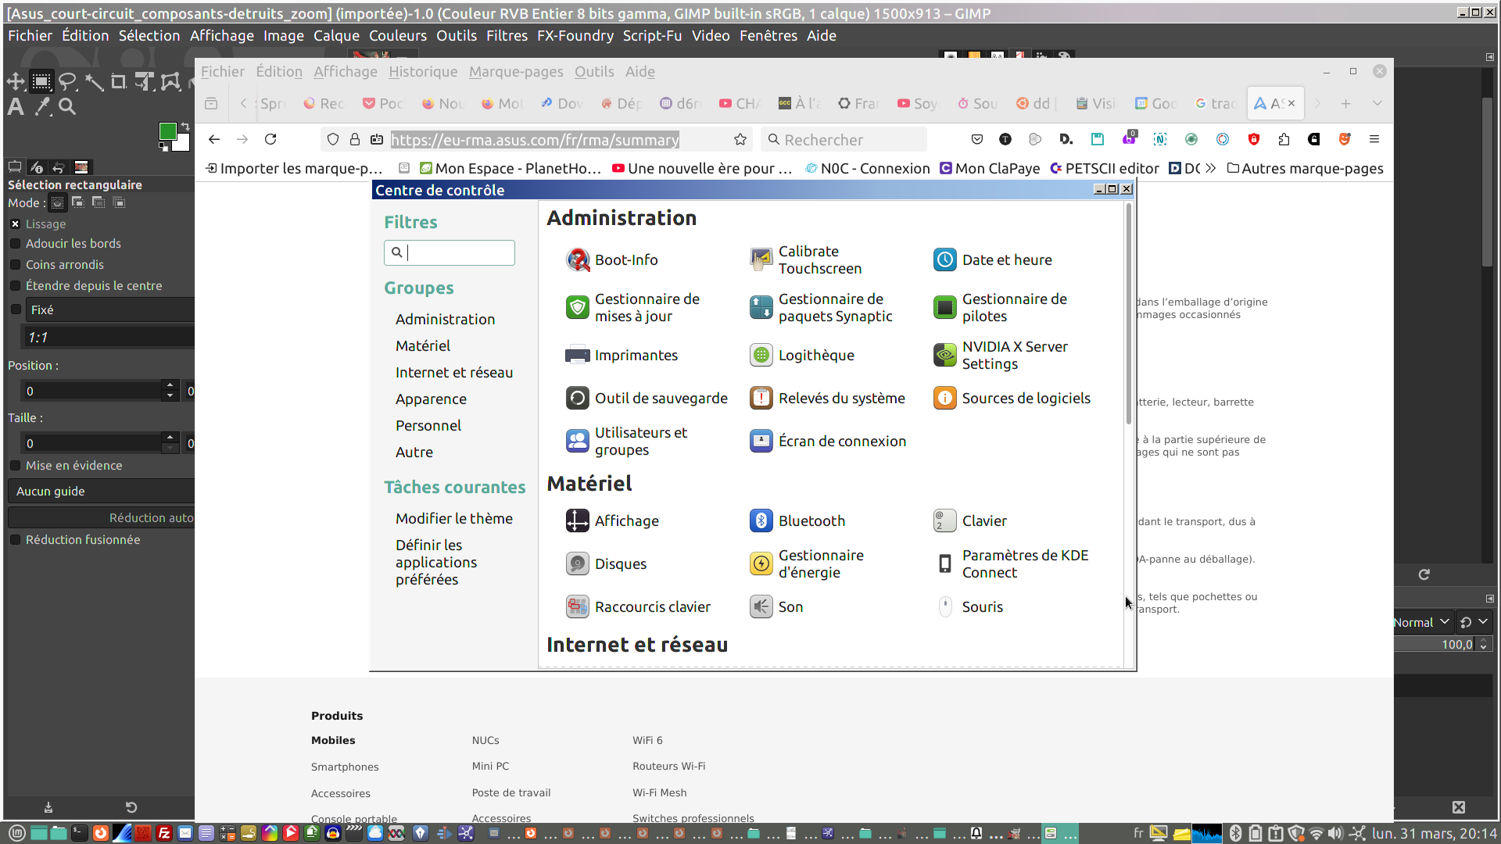This screenshot has height=844, width=1501.
Task: Disable the Lissage checkbox
Action: click(x=15, y=224)
